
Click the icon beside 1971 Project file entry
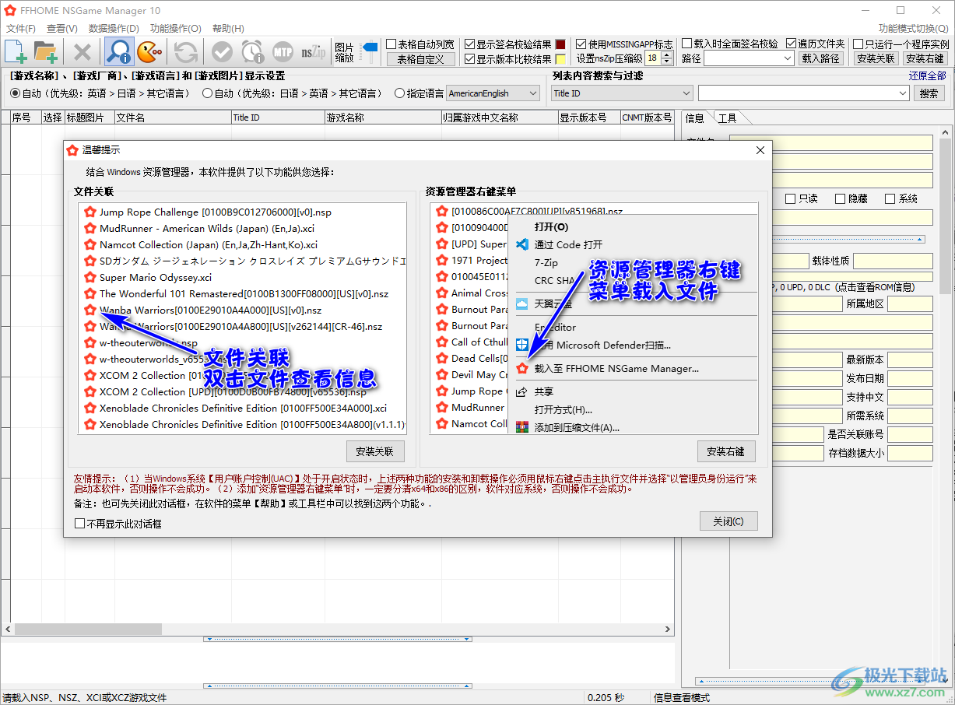[x=442, y=261]
